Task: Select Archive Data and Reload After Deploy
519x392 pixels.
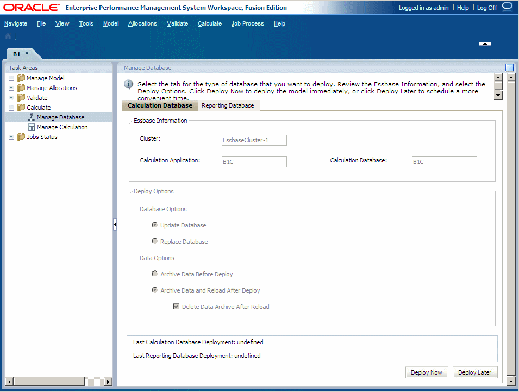Action: [154, 290]
